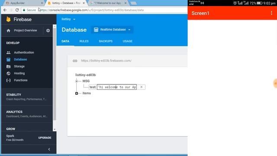277x156 pixels.
Task: Open the three-dot menu in Screen1 app
Action: (x=271, y=13)
